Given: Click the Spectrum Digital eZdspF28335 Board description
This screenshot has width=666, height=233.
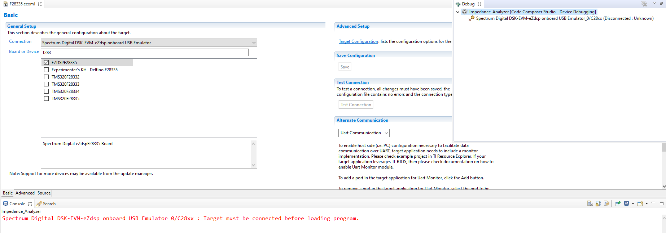Looking at the screenshot, I should [x=78, y=144].
